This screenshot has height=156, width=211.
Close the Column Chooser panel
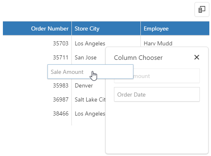click(x=197, y=57)
